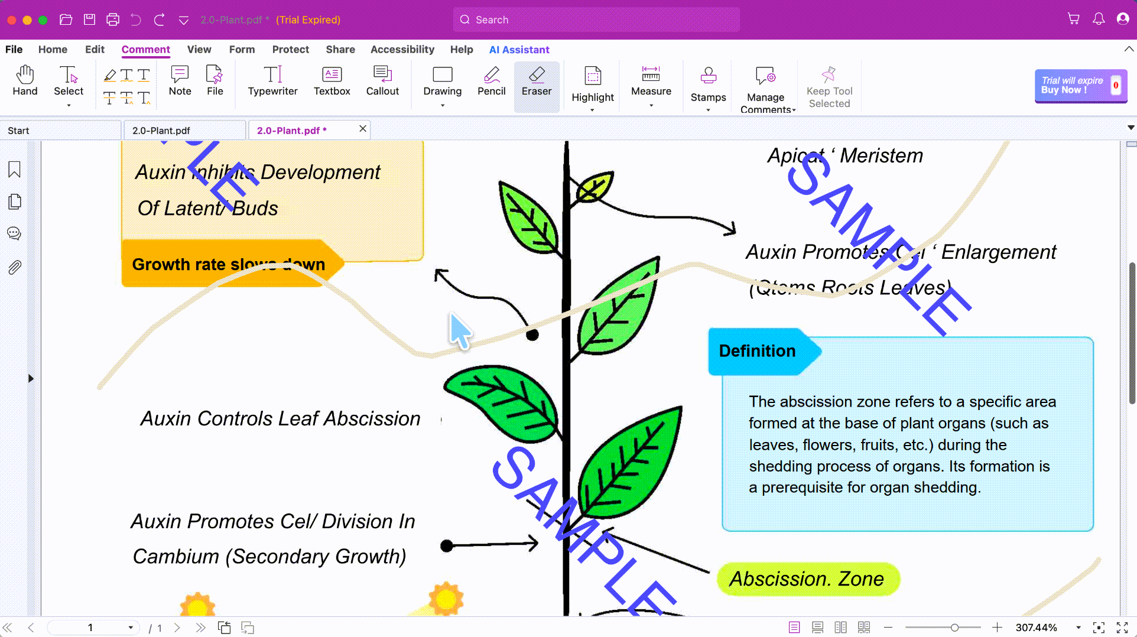Pick the Pencil drawing tool
The height and width of the screenshot is (637, 1137).
point(491,81)
